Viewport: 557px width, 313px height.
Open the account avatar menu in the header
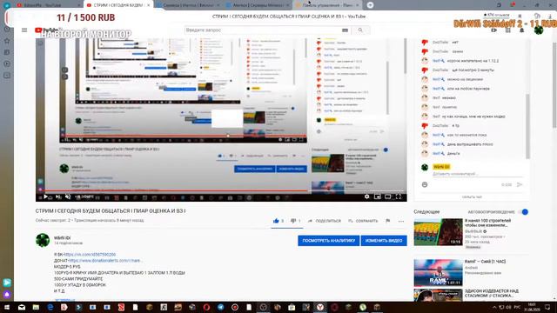539,30
